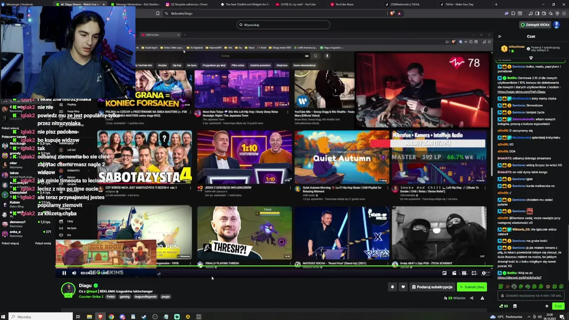Switch to the Best ChatBot and Widgets tab
The width and height of the screenshot is (569, 320).
[245, 4]
